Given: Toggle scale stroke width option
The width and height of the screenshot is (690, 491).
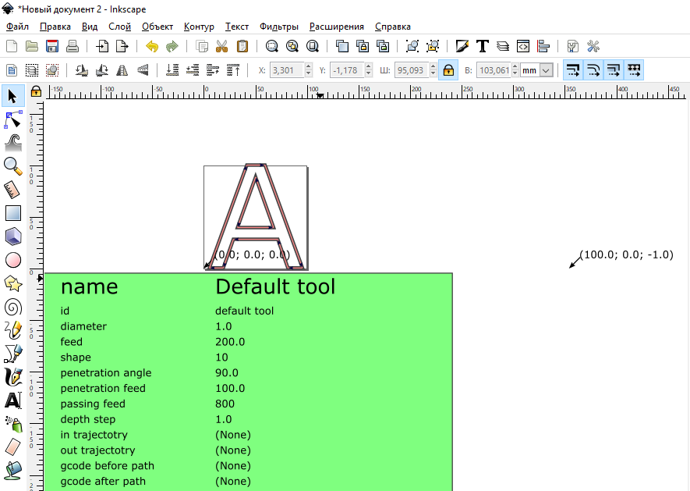Looking at the screenshot, I should (573, 70).
